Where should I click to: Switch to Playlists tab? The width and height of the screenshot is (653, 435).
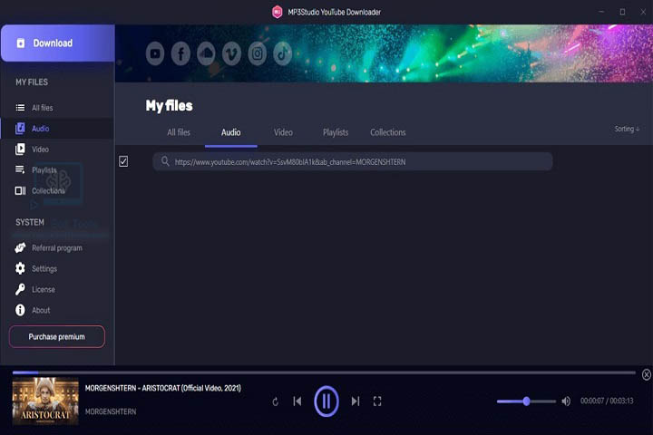coord(336,132)
